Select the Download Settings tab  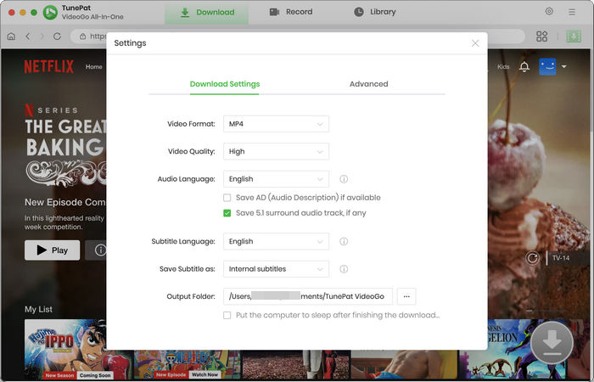point(225,84)
